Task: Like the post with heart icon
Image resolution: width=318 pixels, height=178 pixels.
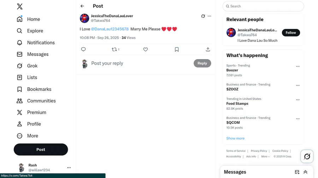Action: 146,50
